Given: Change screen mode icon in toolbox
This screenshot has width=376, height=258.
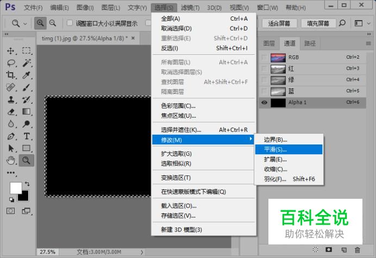Looking at the screenshot, I should tap(26, 211).
